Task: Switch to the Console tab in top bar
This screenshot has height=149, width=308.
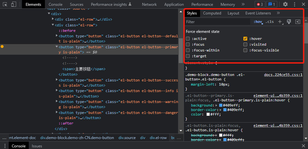Action: click(55, 4)
